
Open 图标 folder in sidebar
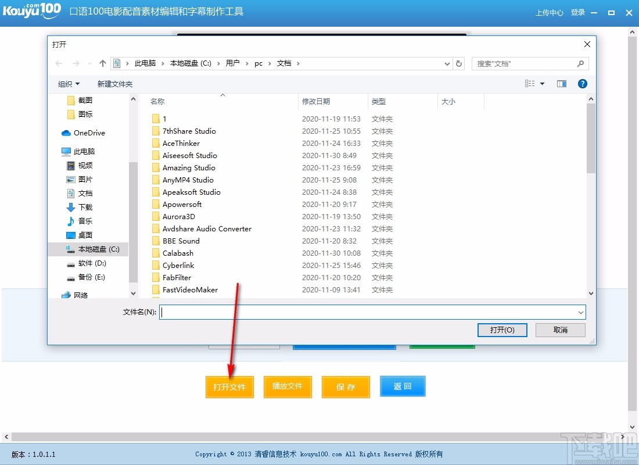(x=80, y=114)
